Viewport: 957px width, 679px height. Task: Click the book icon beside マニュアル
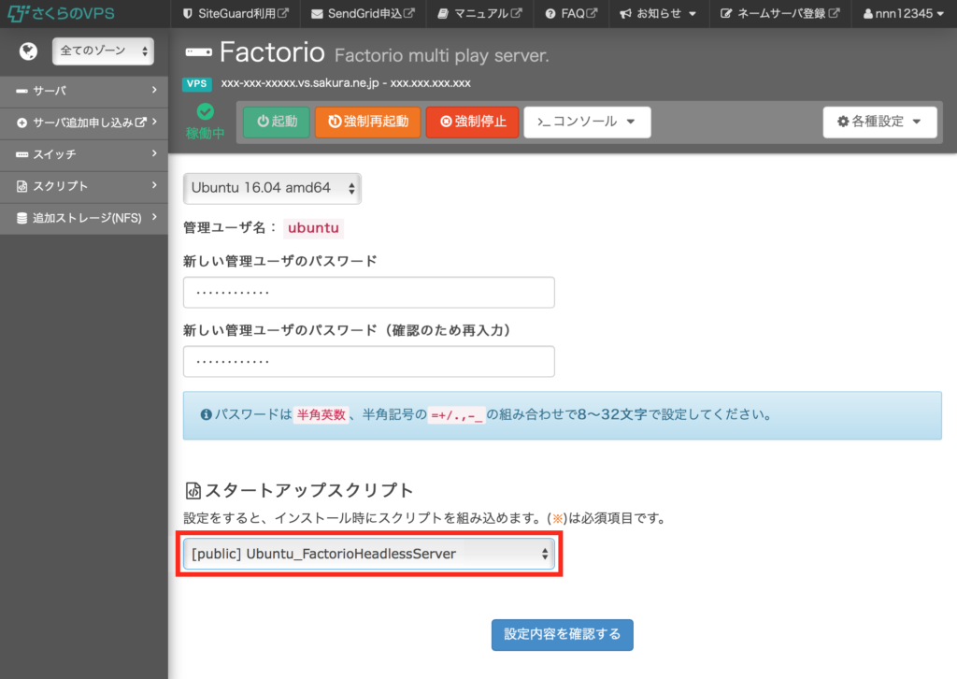(443, 13)
